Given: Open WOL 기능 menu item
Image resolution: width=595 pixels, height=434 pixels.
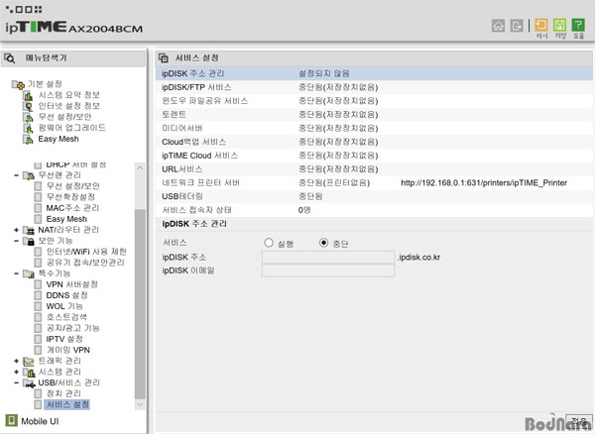Looking at the screenshot, I should pyautogui.click(x=64, y=306).
